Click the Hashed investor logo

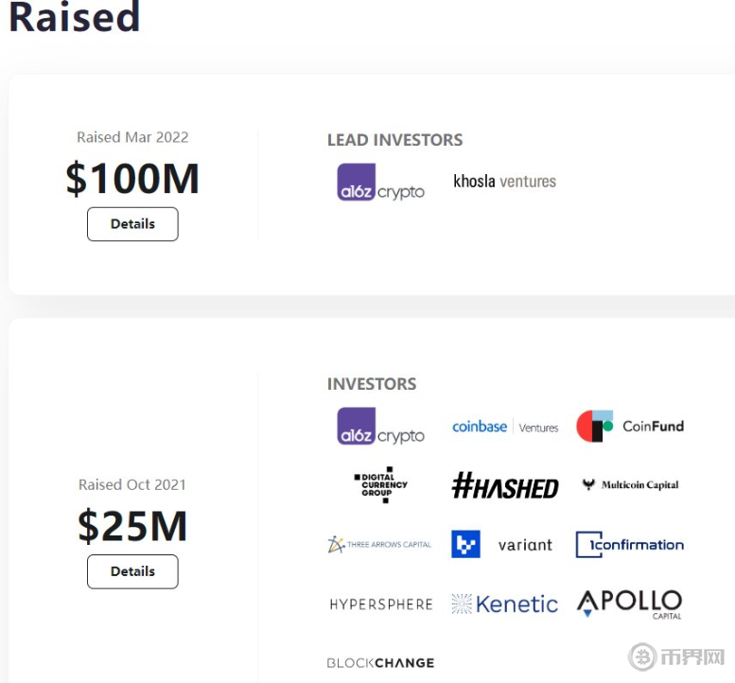(x=505, y=486)
